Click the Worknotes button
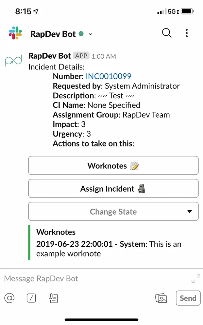 click(113, 165)
